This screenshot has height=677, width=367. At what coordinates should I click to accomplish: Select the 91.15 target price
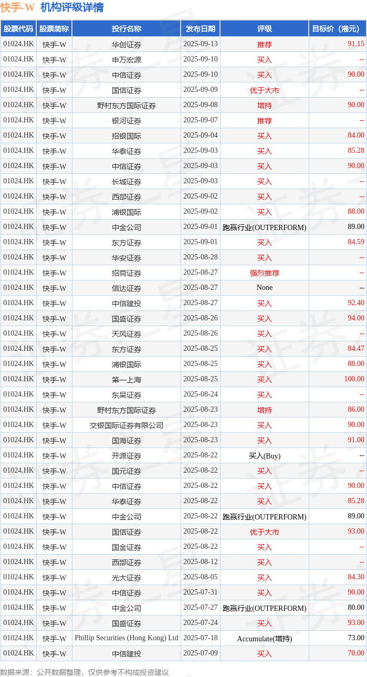point(356,44)
